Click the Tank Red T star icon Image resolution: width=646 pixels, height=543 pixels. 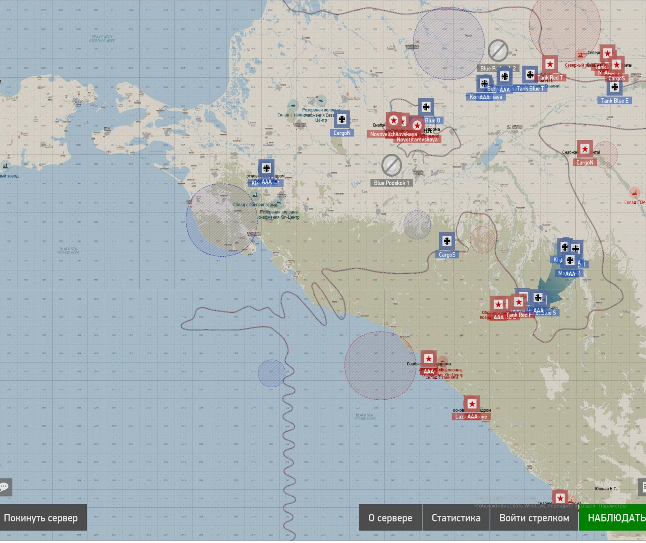tap(550, 64)
